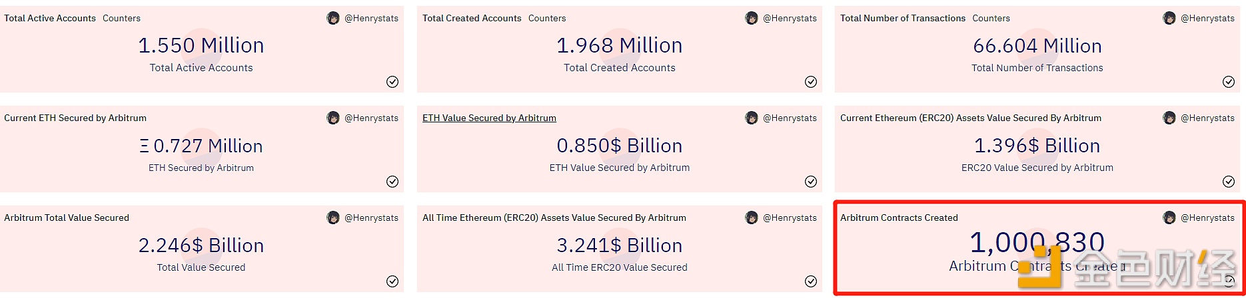Click the 66.604 Million transactions counter value
The height and width of the screenshot is (298, 1246).
point(1037,46)
